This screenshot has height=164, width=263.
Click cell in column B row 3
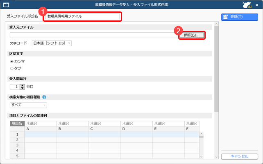[x=72, y=145]
